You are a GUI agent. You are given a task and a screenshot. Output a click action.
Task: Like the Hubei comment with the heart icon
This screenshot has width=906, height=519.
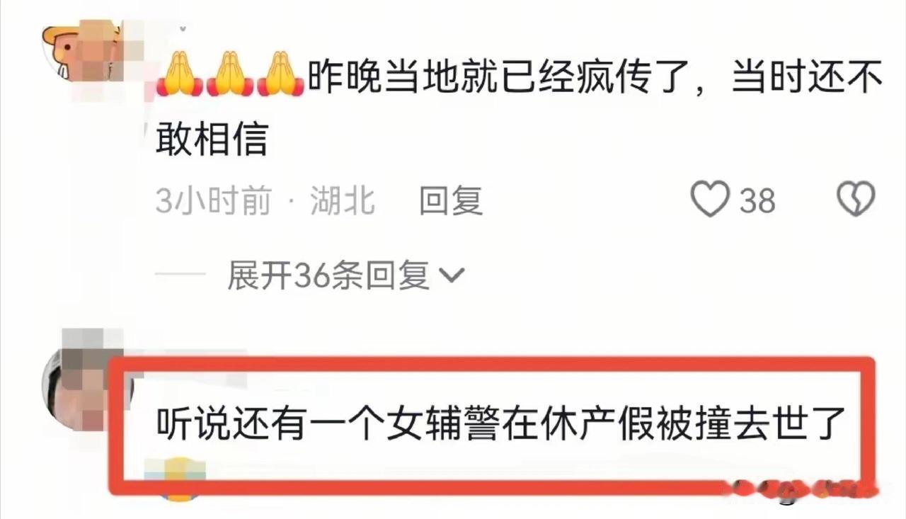click(x=710, y=200)
